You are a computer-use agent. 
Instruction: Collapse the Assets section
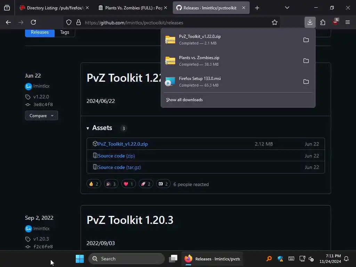pyautogui.click(x=99, y=128)
